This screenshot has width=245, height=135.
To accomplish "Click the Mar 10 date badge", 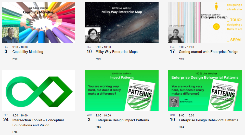I will coord(172,118).
